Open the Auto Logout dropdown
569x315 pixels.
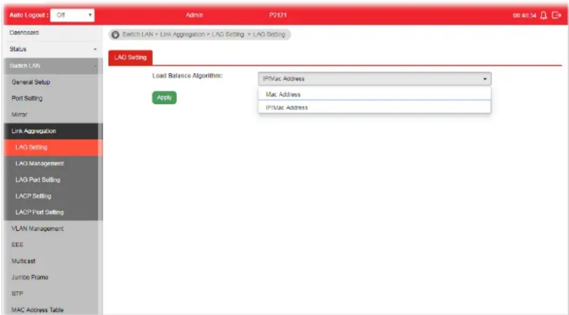click(x=73, y=15)
